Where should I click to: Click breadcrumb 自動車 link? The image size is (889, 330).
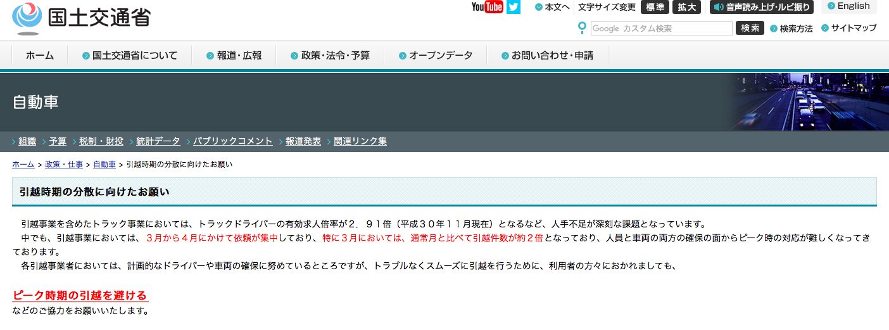(x=104, y=165)
